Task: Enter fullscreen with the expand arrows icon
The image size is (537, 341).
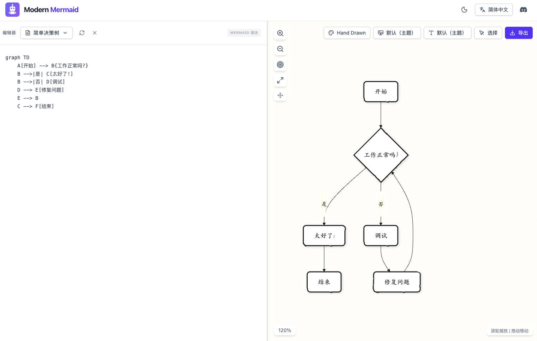Action: 280,80
